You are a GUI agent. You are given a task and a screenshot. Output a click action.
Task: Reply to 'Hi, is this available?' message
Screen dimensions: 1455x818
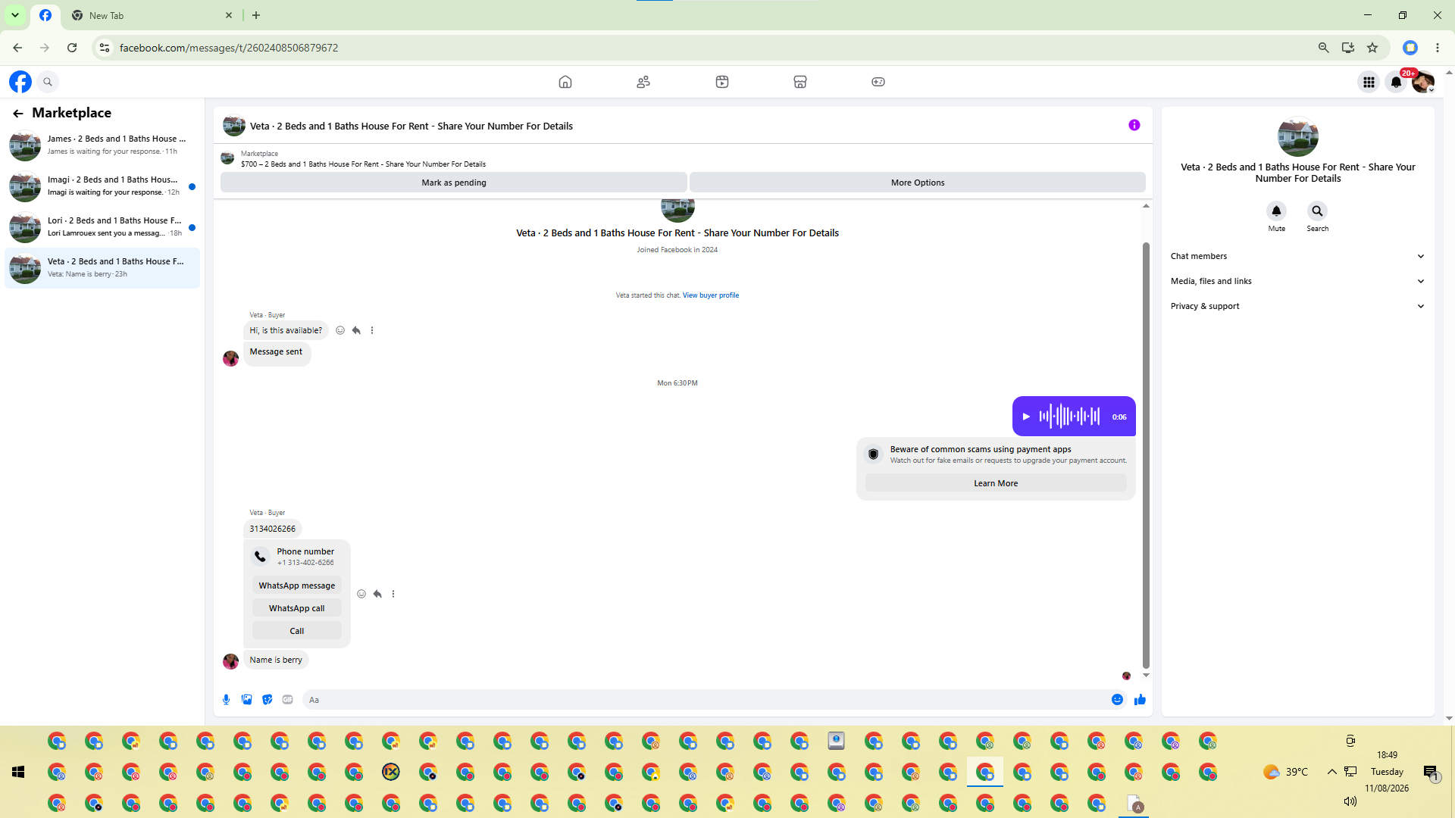(x=356, y=330)
